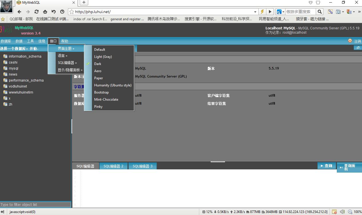Open the 数据 menu
The height and width of the screenshot is (215, 362).
(19, 41)
